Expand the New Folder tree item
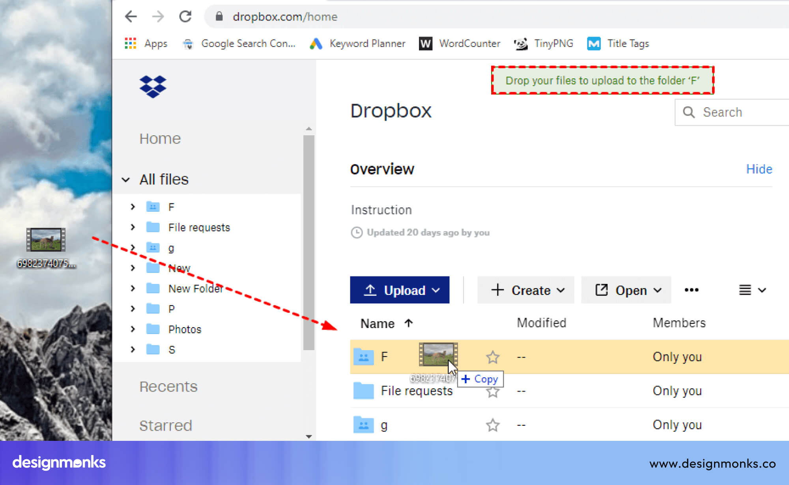This screenshot has width=789, height=485. coord(133,288)
